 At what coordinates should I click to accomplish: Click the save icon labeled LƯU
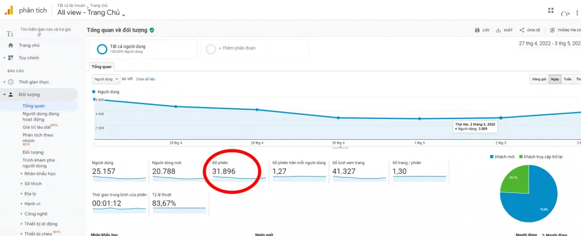click(477, 31)
